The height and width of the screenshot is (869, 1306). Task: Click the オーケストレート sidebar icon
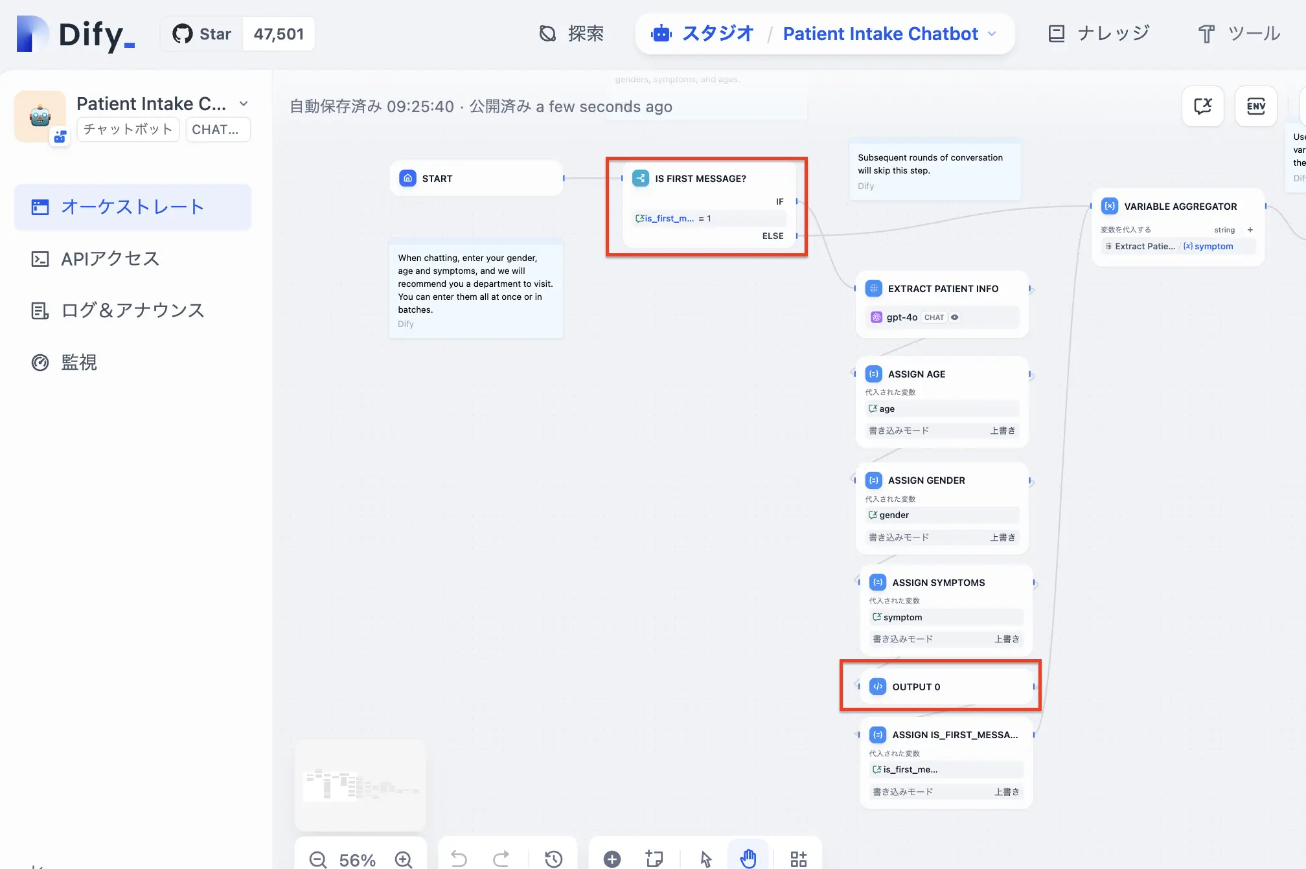[x=40, y=207]
